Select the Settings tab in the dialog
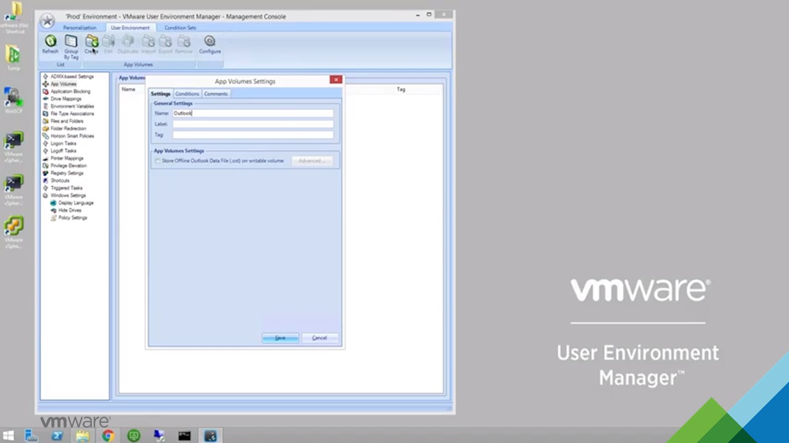789x443 pixels. coord(160,94)
